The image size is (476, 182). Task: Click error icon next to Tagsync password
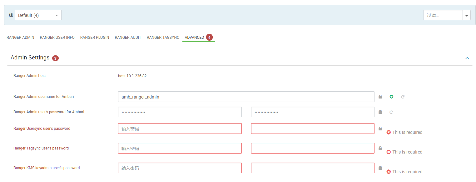pyautogui.click(x=389, y=152)
